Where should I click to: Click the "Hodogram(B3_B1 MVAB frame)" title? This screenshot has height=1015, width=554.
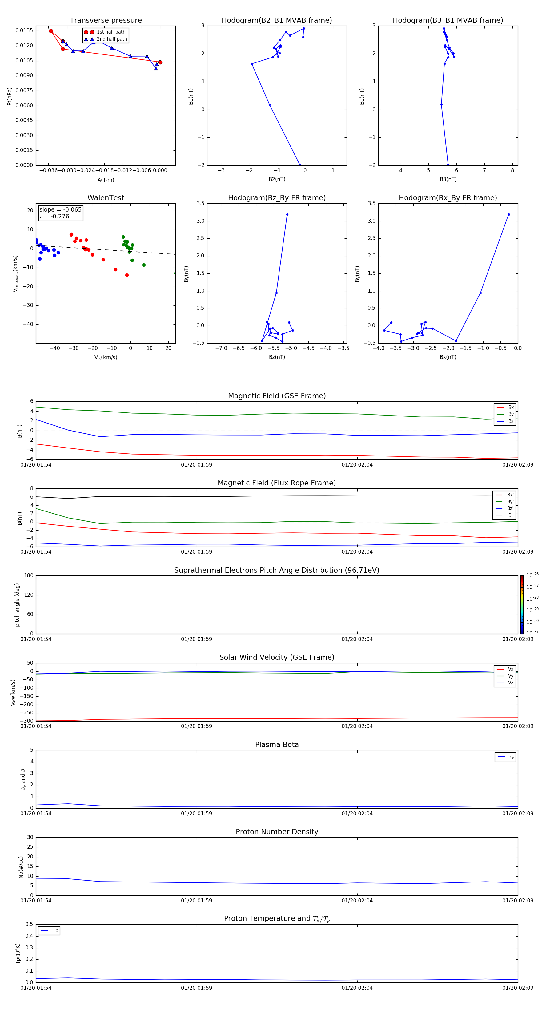pos(448,21)
